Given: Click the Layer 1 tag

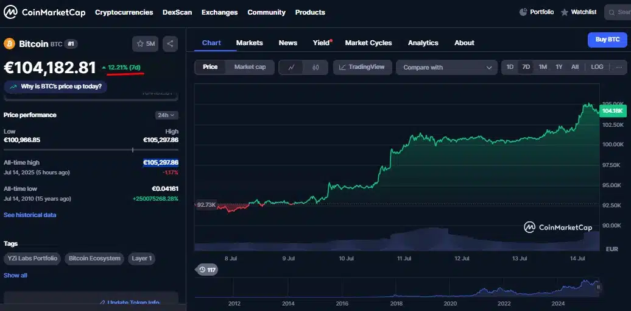Looking at the screenshot, I should pyautogui.click(x=142, y=258).
